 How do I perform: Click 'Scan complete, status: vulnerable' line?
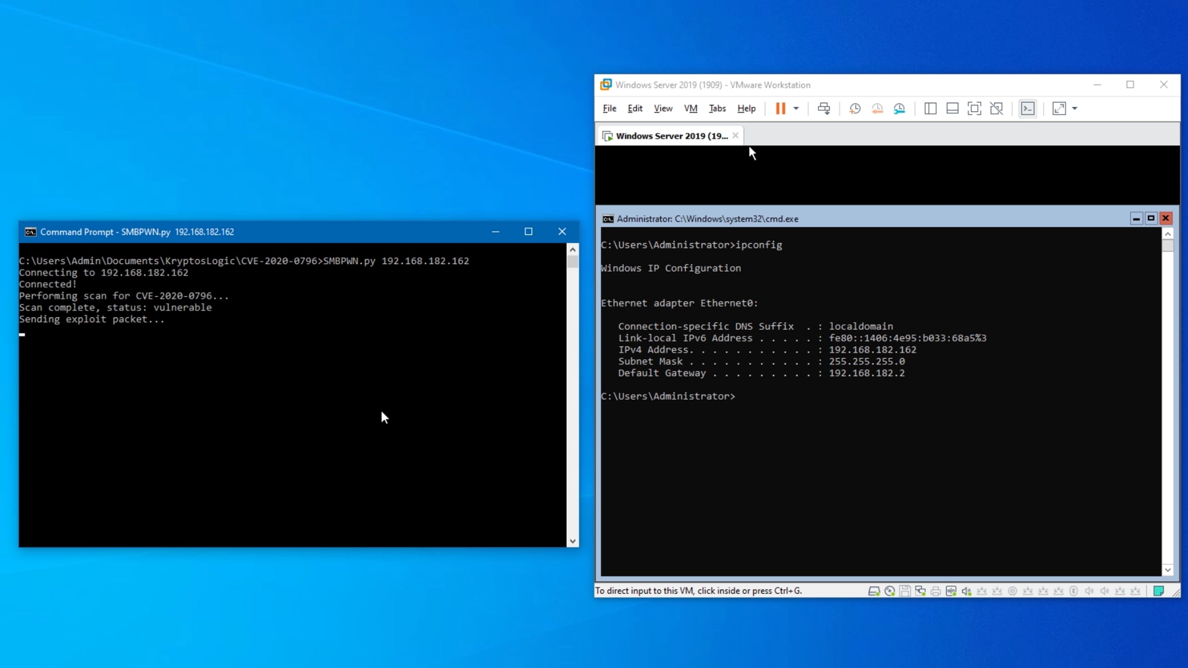click(x=115, y=308)
